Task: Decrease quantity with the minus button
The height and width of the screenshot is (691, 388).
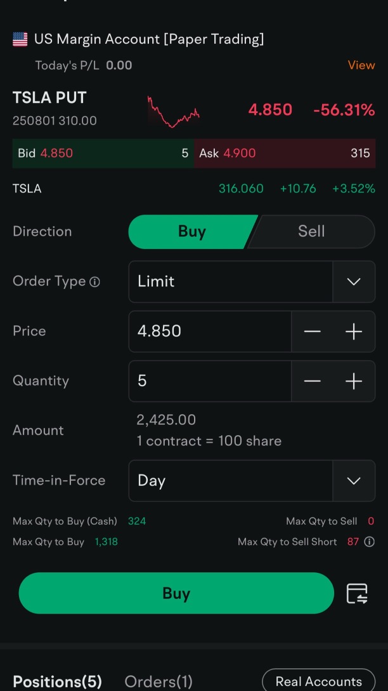Action: pyautogui.click(x=312, y=381)
